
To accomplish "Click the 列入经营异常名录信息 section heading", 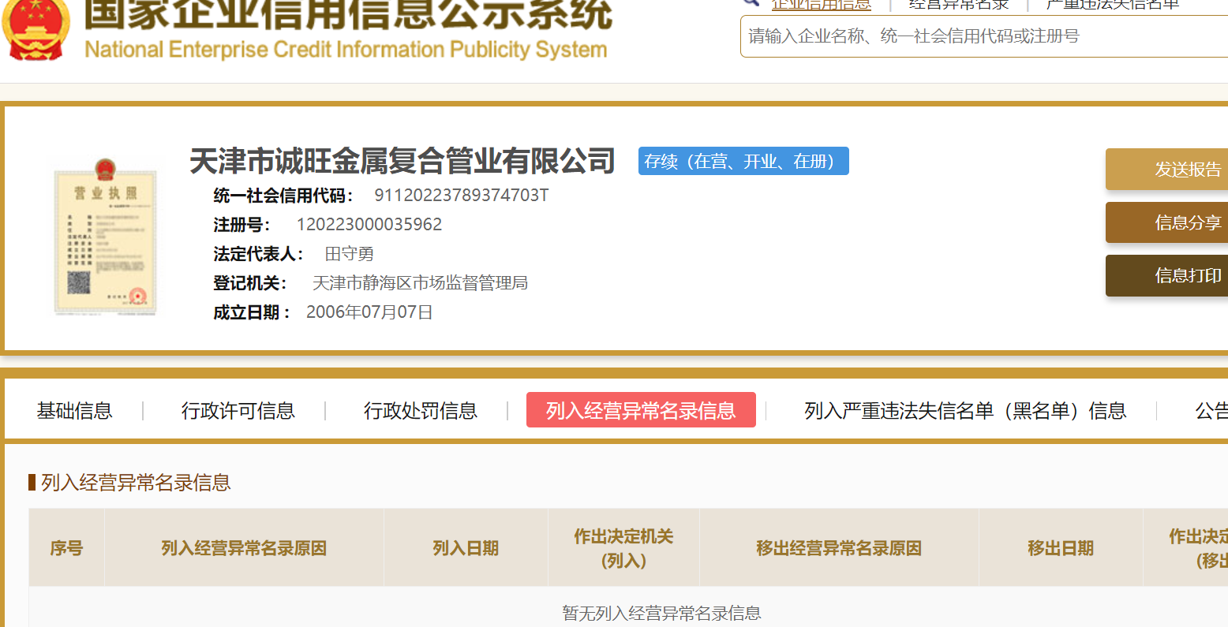I will click(x=136, y=483).
